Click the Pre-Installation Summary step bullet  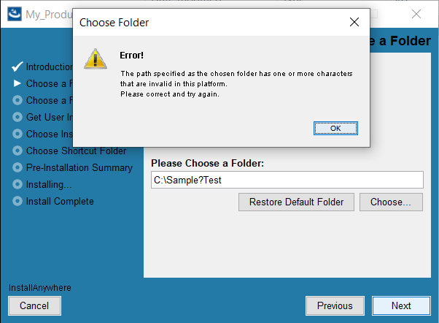coord(18,167)
